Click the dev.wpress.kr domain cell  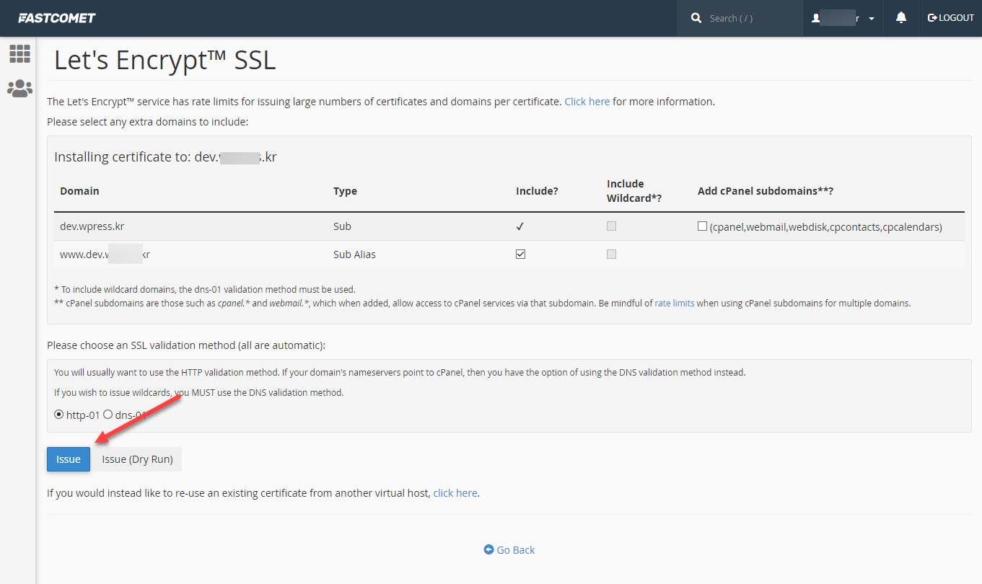[x=92, y=226]
